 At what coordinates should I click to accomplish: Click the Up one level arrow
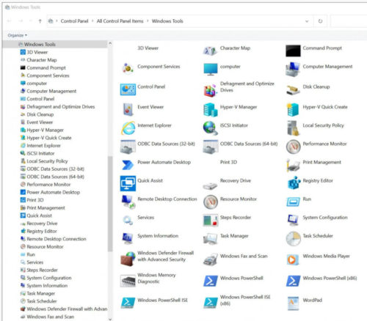(x=40, y=21)
